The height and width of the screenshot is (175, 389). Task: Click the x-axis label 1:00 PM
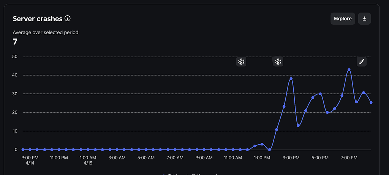pyautogui.click(x=262, y=158)
